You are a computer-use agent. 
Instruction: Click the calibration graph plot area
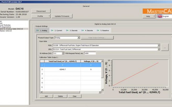(x=140, y=73)
